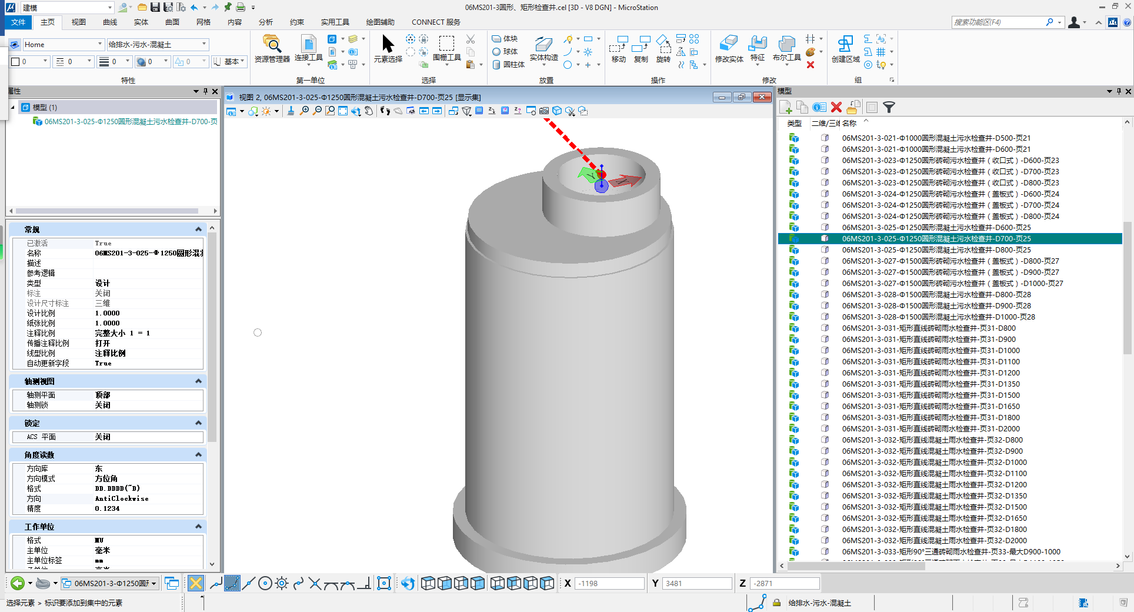Screen dimensions: 1134x612
Task: Click the red delete model icon
Action: (836, 107)
